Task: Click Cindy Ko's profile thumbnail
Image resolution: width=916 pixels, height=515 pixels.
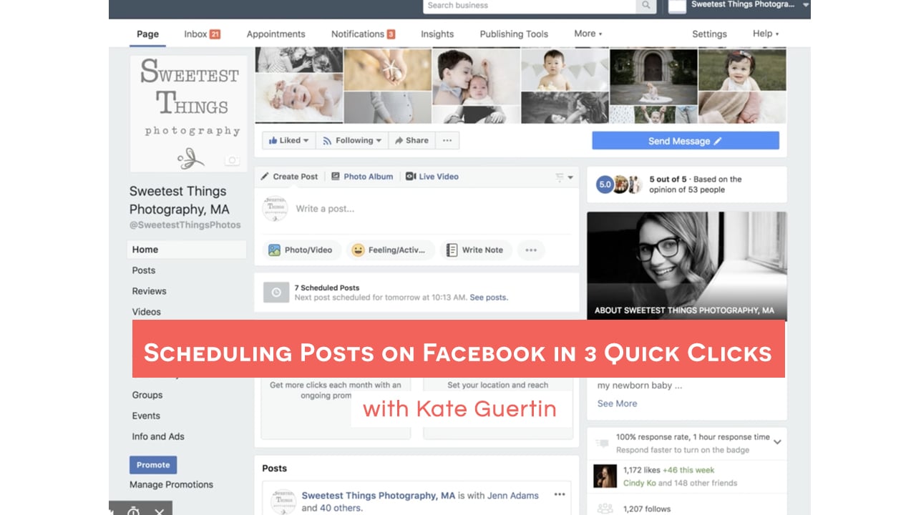Action: pos(605,476)
